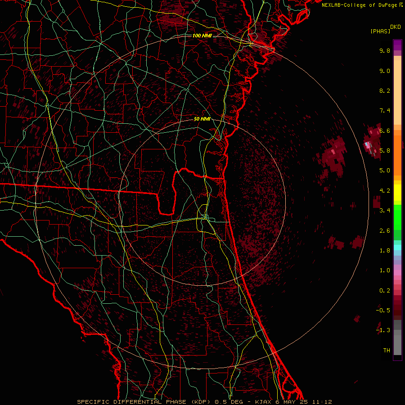
Task: Click the 5.8 scale value
Action: 385,151
